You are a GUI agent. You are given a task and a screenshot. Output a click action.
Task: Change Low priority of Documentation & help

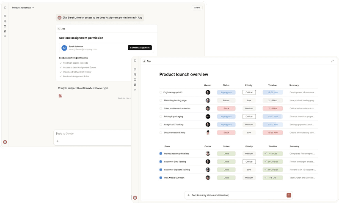pyautogui.click(x=249, y=133)
